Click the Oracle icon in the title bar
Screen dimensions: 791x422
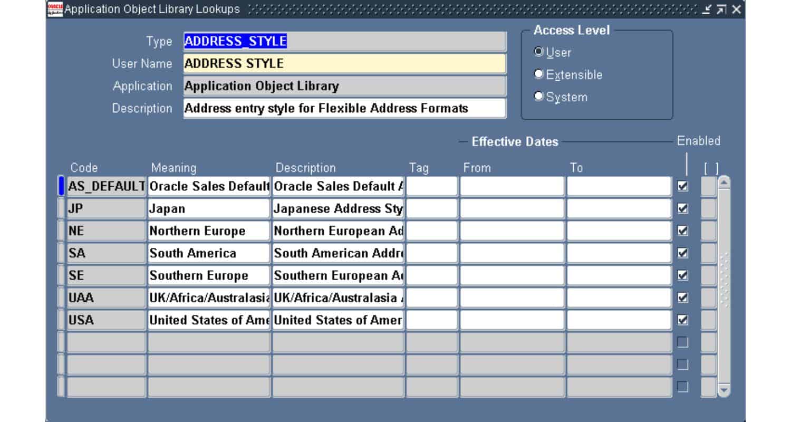point(54,9)
